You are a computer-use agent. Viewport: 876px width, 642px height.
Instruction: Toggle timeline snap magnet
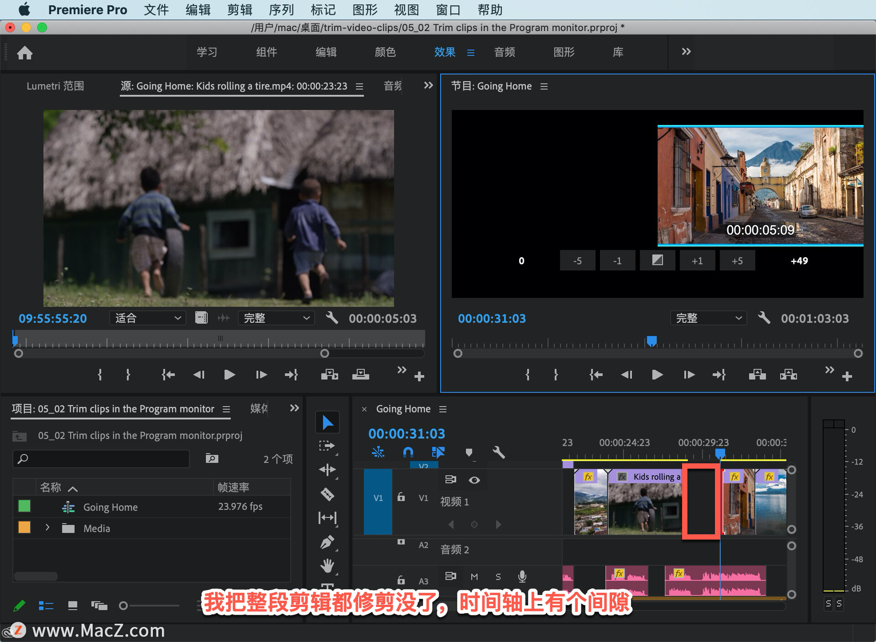tap(408, 452)
